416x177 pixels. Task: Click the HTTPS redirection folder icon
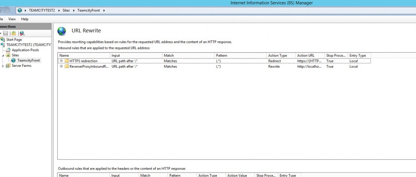click(x=67, y=61)
